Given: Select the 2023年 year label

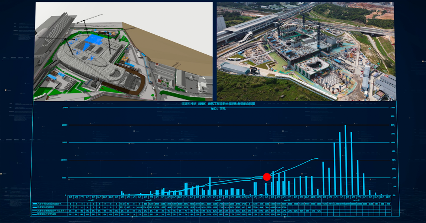Looking at the screenshot, I should (x=356, y=200).
